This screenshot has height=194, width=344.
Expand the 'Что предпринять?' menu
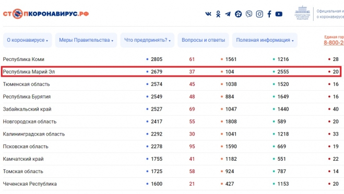[147, 40]
